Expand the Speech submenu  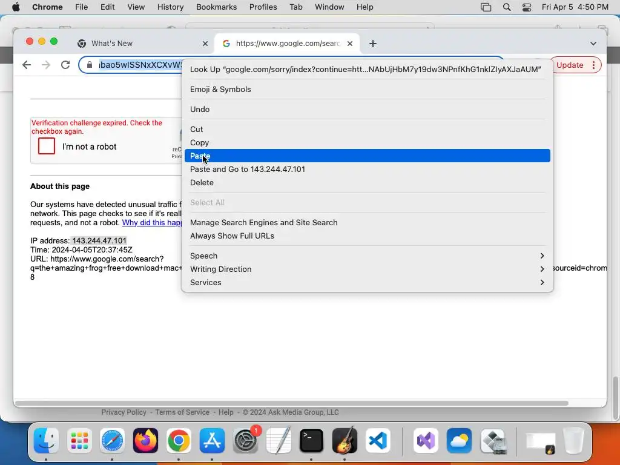pyautogui.click(x=368, y=256)
